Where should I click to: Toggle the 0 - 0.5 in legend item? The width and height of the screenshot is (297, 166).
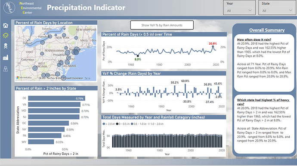pyautogui.click(x=123, y=124)
